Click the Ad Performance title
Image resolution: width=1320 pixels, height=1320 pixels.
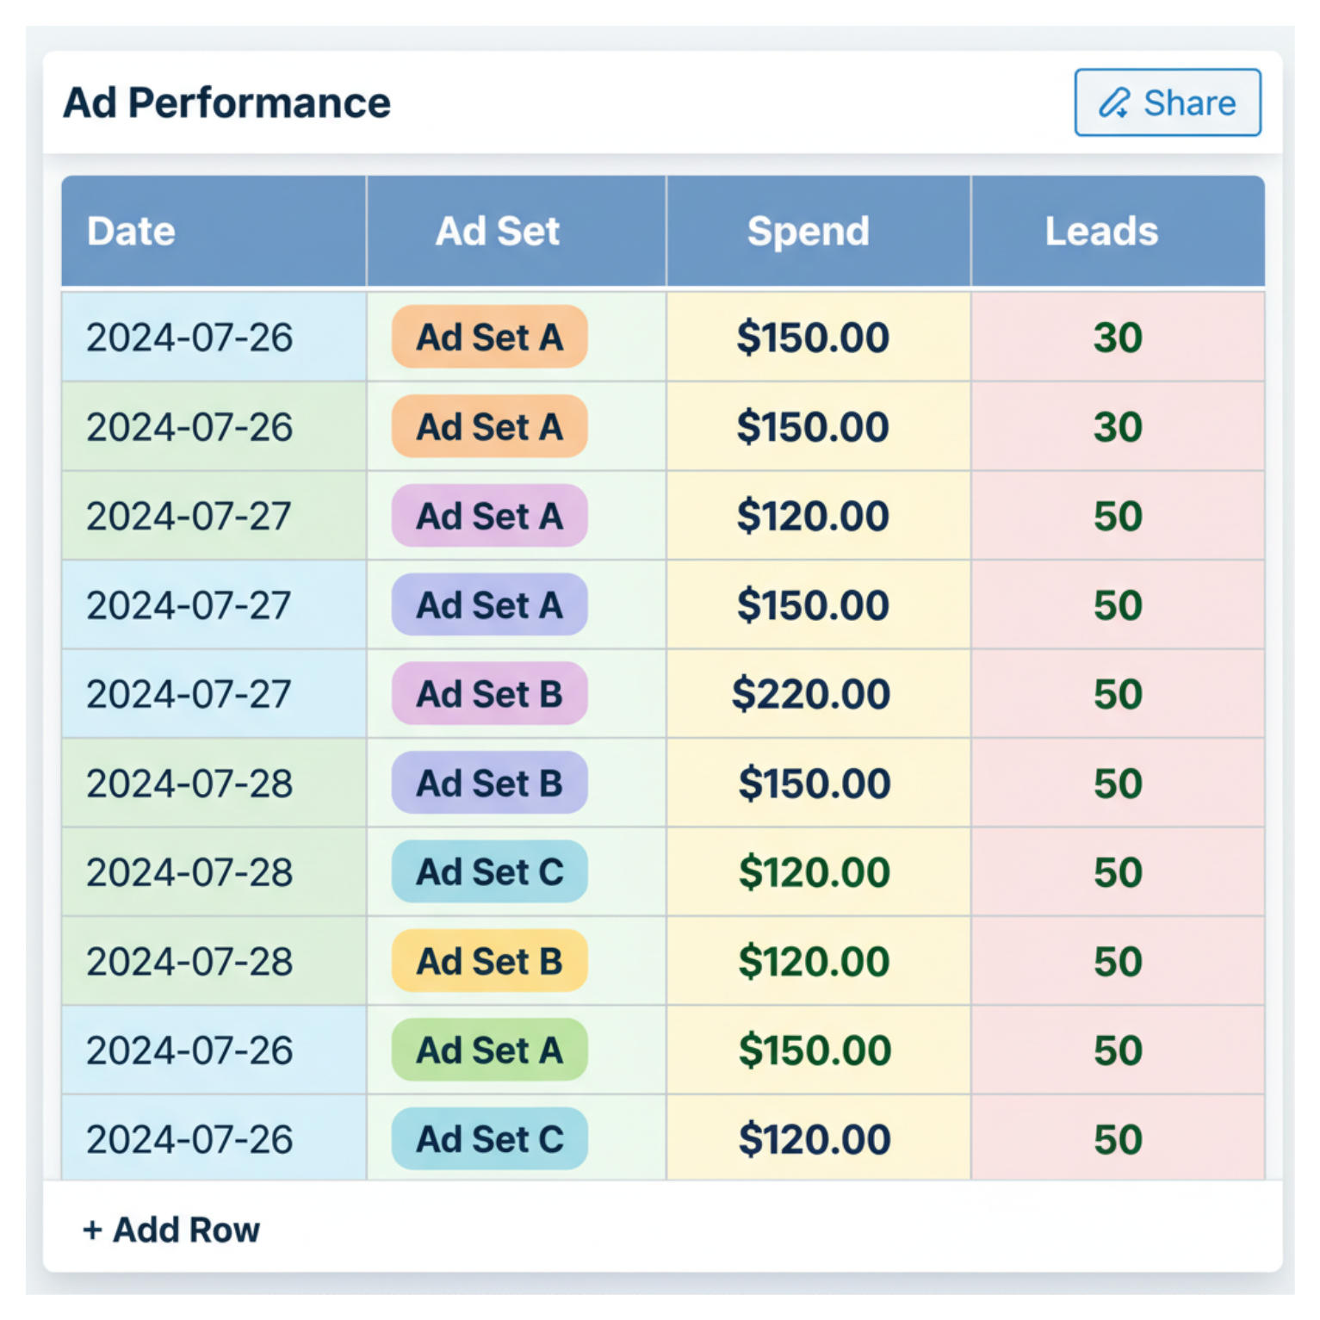226,102
